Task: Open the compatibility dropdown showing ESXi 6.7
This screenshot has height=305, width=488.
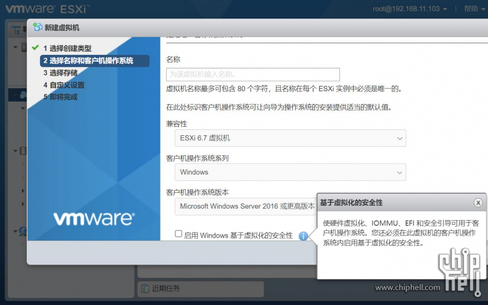Action: pyautogui.click(x=290, y=138)
